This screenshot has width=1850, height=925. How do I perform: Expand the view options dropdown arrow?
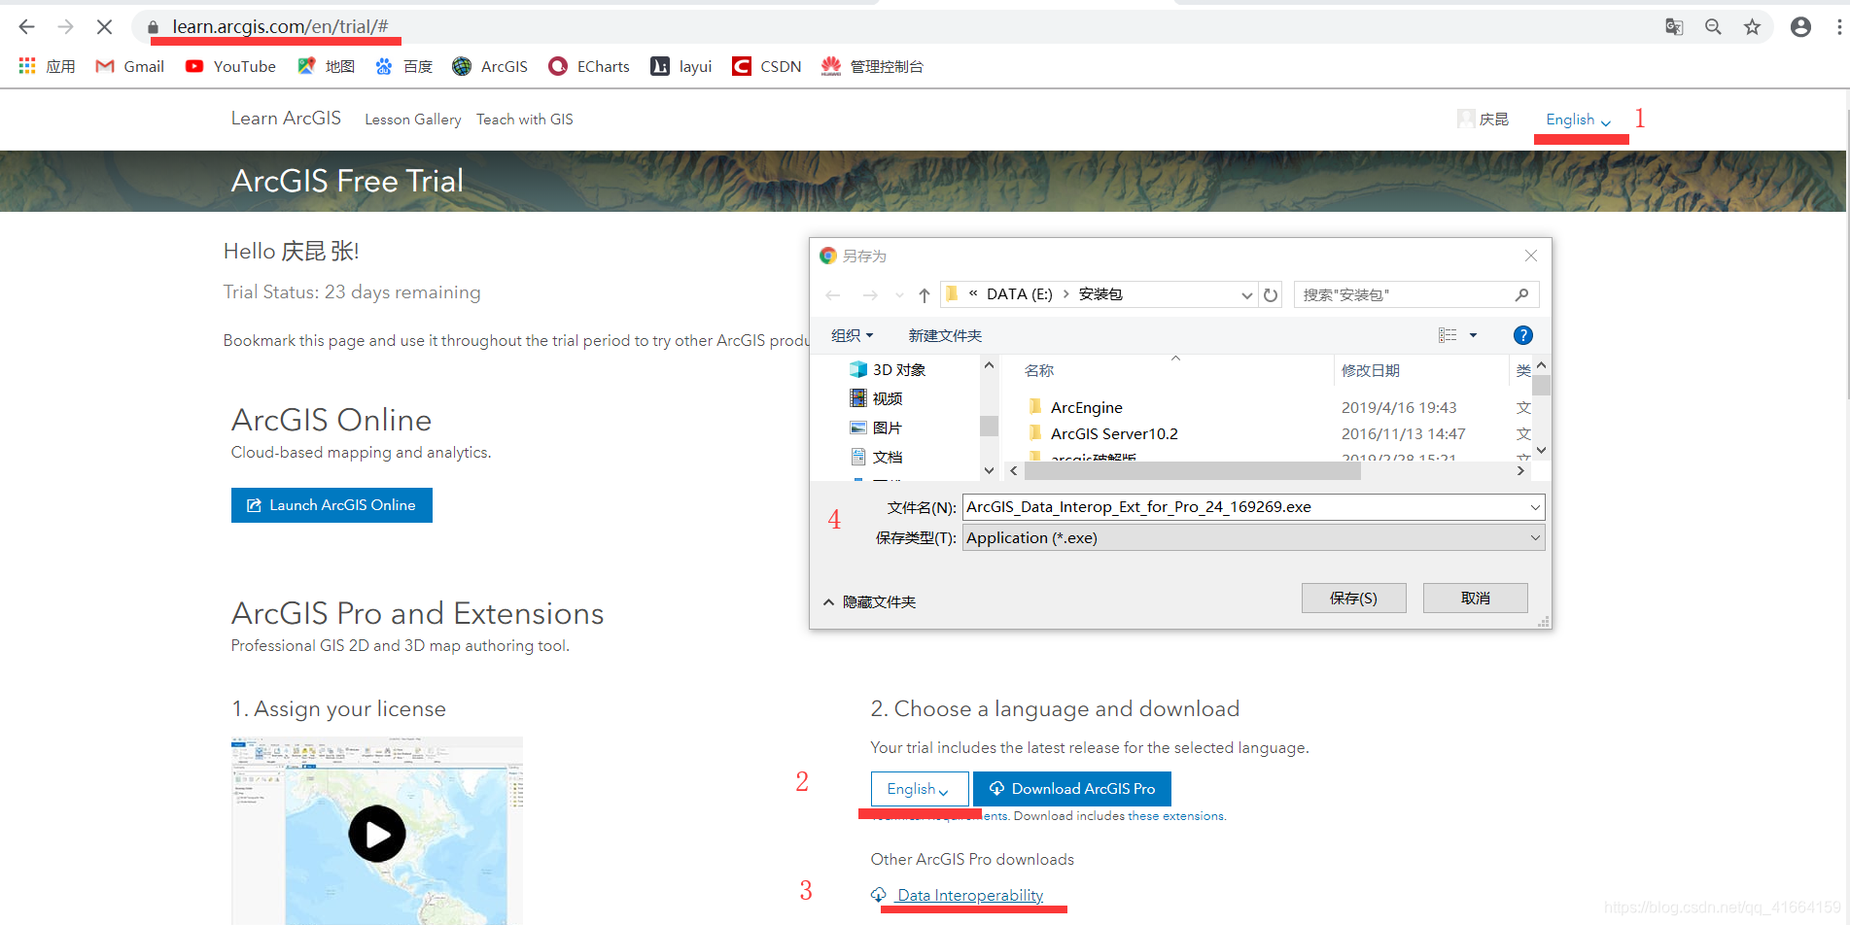coord(1473,335)
